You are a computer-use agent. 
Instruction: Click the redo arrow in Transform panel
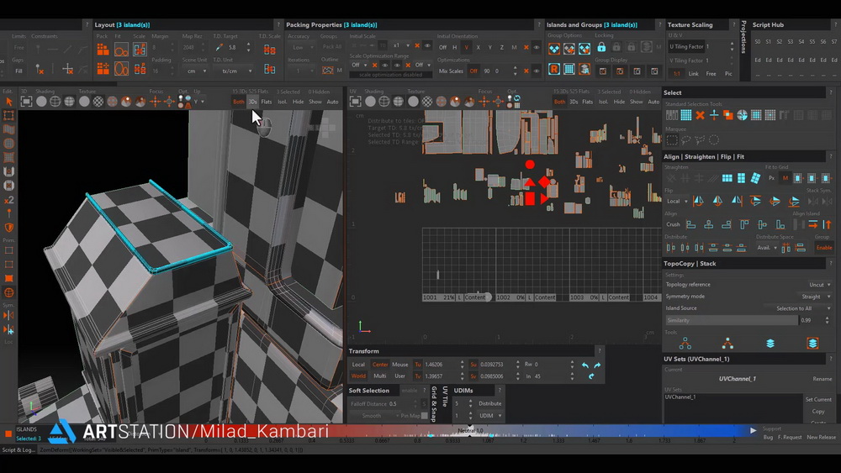tap(597, 365)
